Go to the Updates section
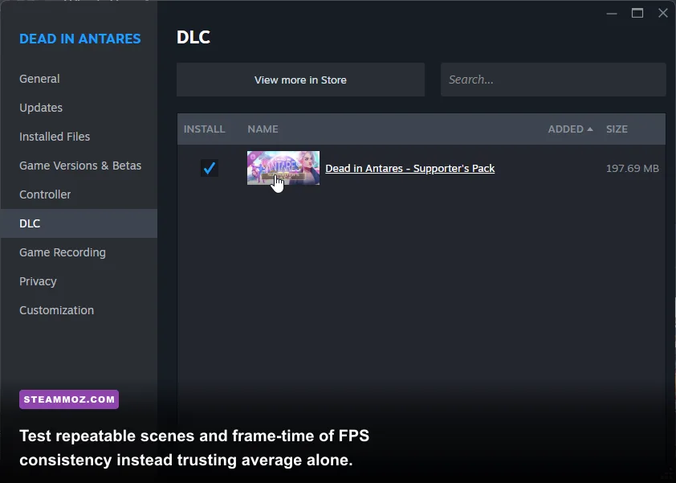Screen dimensions: 676x483 click(41, 108)
